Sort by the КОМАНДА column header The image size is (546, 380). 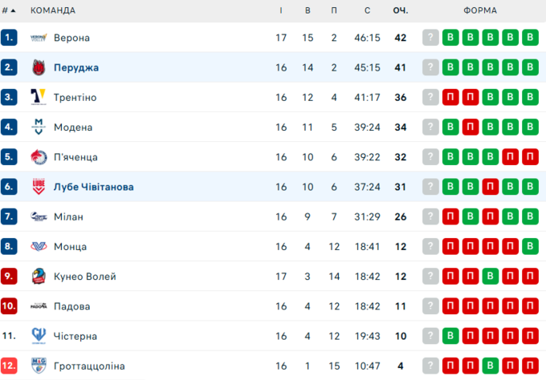click(53, 10)
